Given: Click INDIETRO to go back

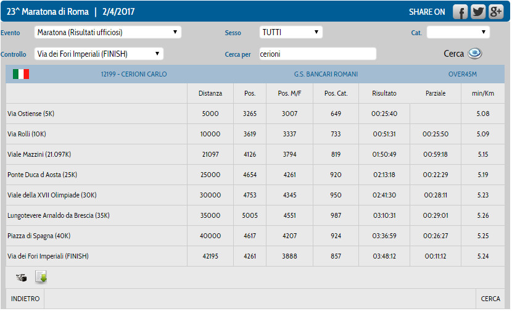Looking at the screenshot, I should [25, 299].
